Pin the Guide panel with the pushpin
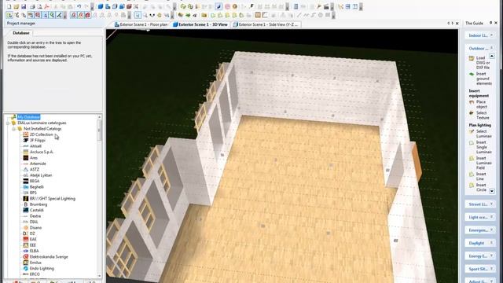This screenshot has height=283, width=503. tap(490, 23)
